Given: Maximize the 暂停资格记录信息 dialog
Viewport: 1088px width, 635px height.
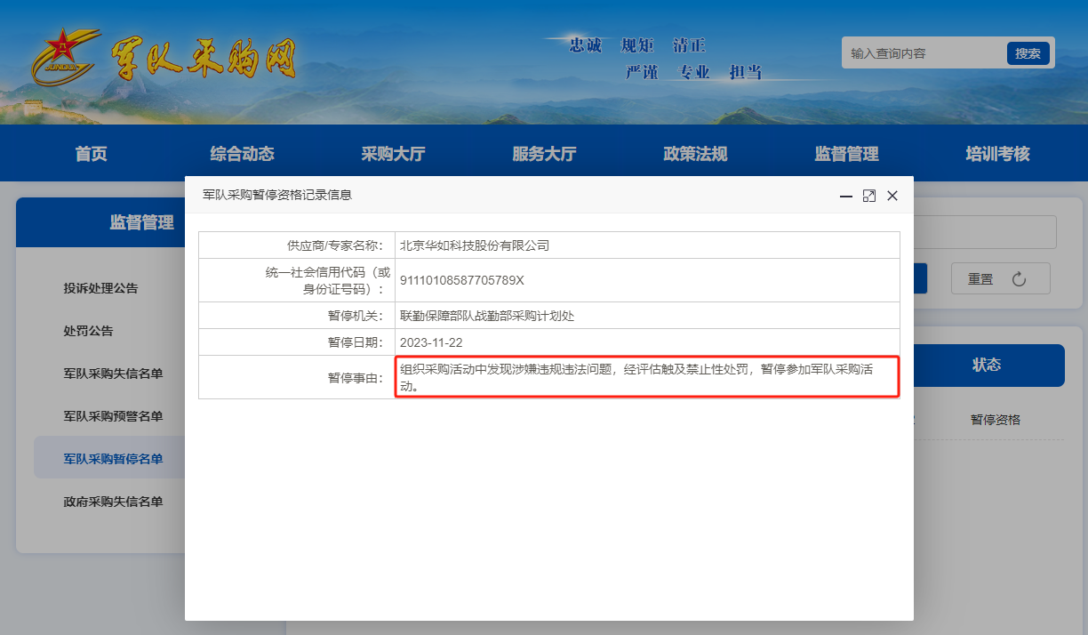Looking at the screenshot, I should [x=869, y=196].
